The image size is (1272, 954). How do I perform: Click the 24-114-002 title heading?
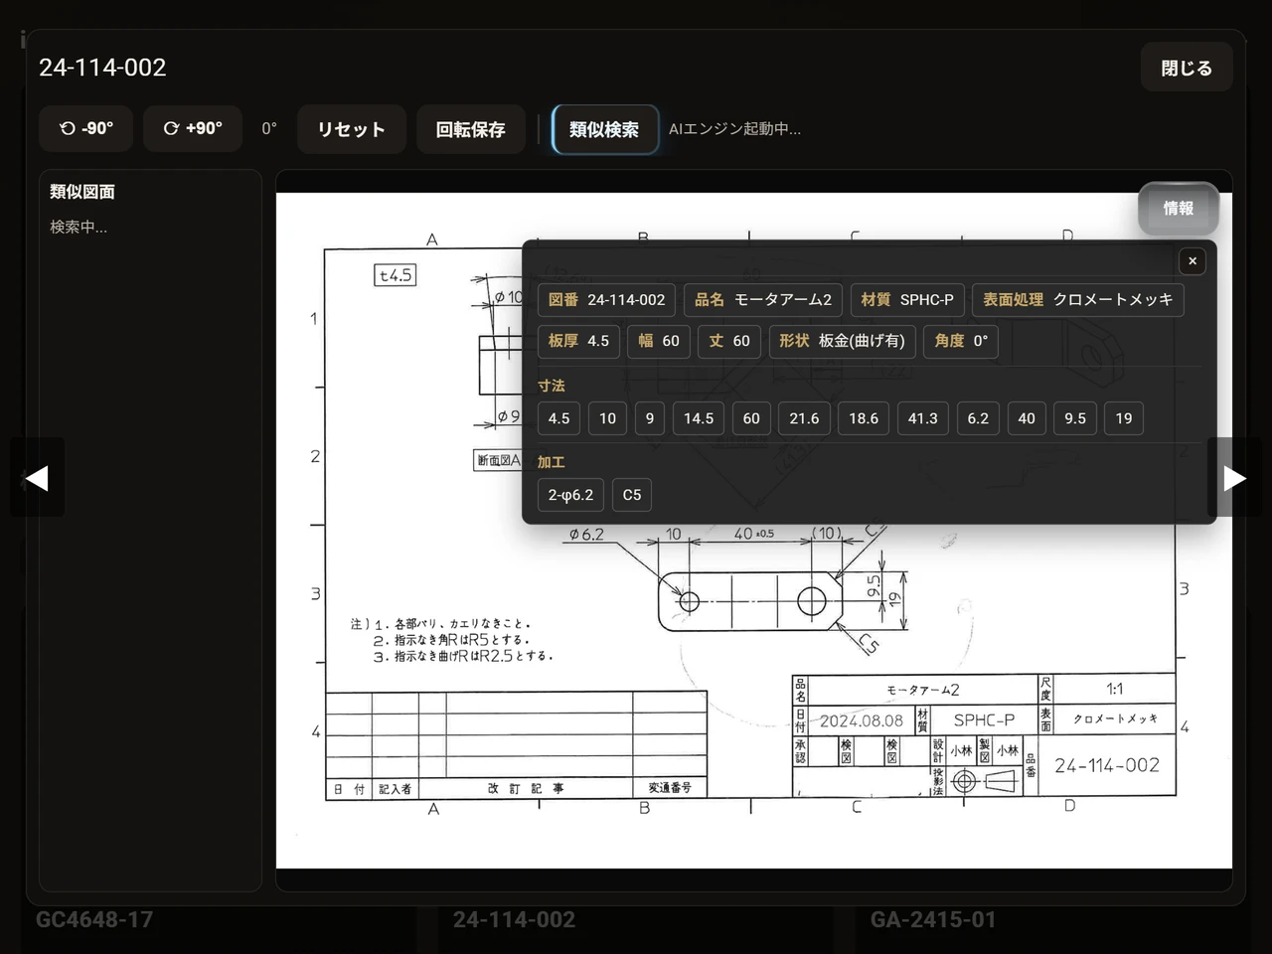102,68
